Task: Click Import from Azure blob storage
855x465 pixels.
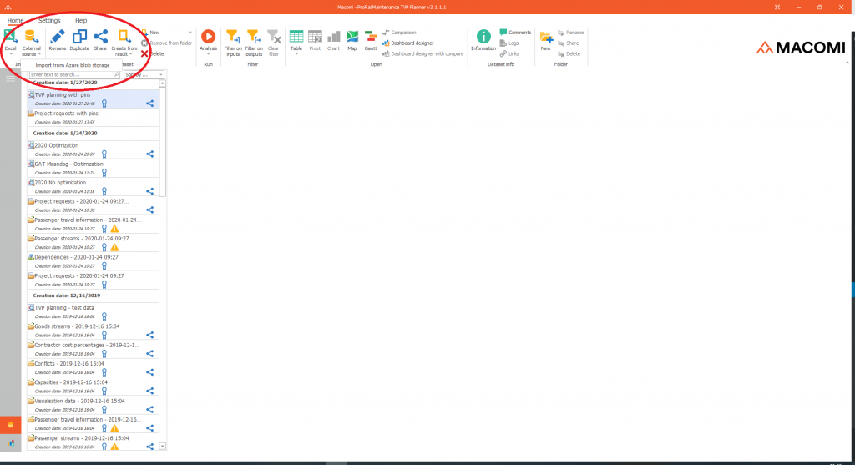Action: pos(72,65)
